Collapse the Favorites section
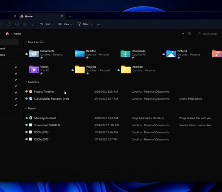The height and width of the screenshot is (192, 222). [x=26, y=82]
